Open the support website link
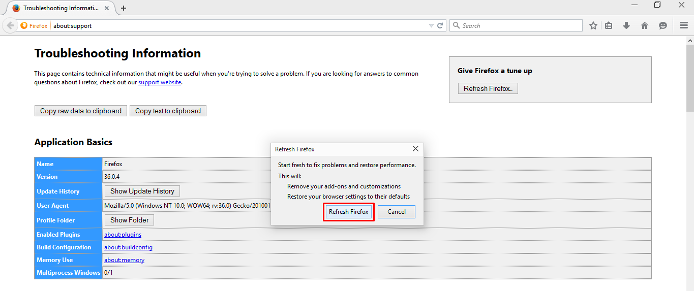This screenshot has width=694, height=291. 160,82
